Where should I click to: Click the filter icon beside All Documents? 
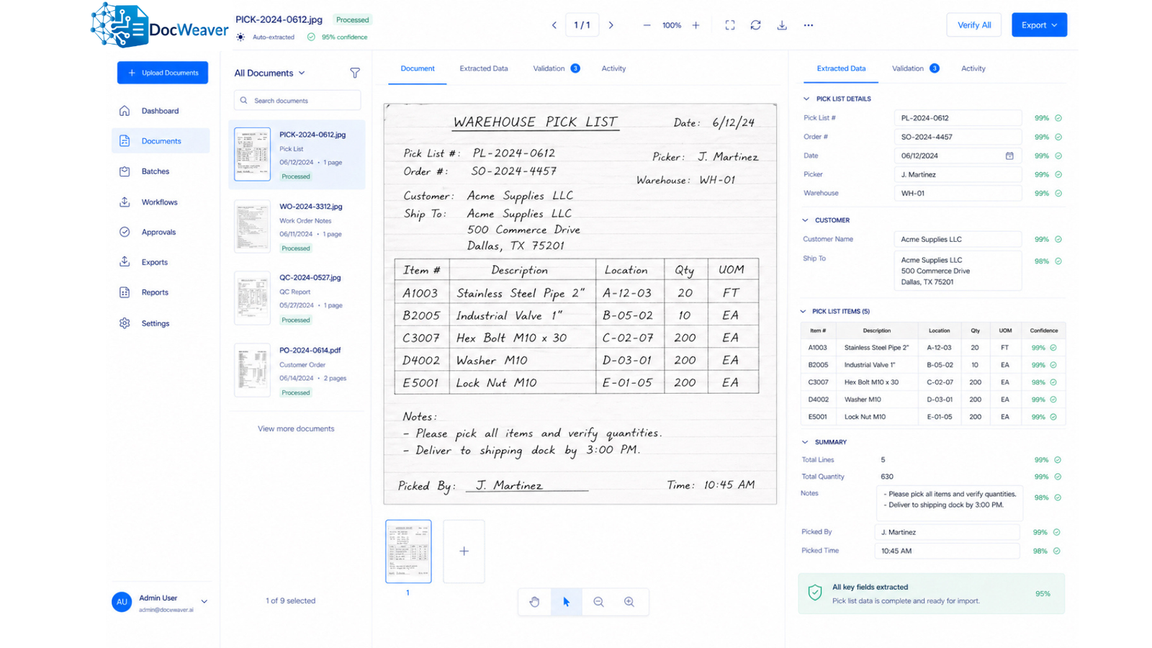[355, 73]
